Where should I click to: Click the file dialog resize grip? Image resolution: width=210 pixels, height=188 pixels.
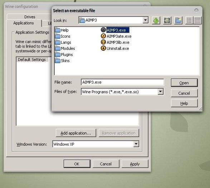pyautogui.click(x=200, y=109)
